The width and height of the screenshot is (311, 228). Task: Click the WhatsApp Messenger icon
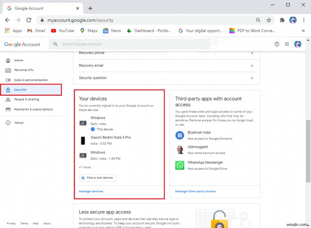(x=180, y=165)
